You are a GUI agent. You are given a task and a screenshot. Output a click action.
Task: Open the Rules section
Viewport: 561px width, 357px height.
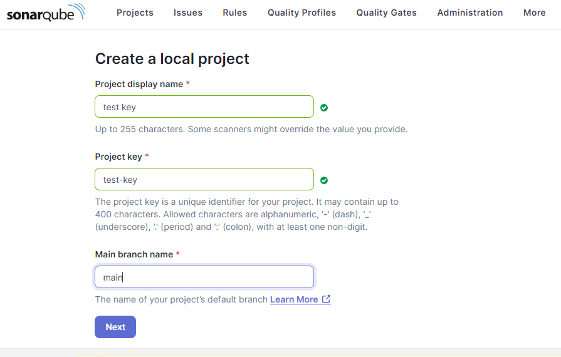[234, 13]
